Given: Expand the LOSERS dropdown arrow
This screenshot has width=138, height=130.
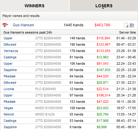Looking at the screenshot, I should point(103,8).
